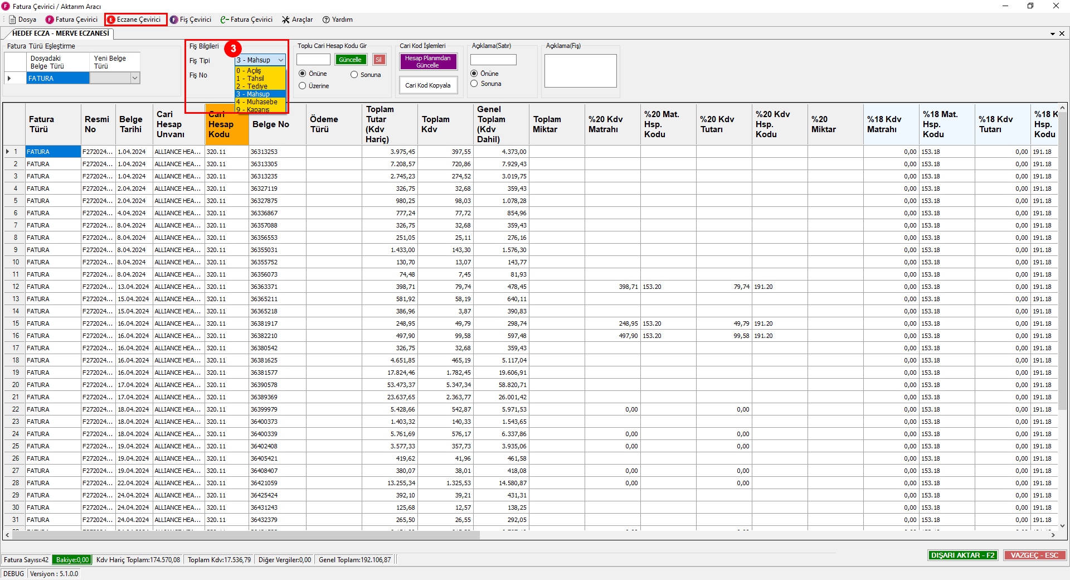
Task: Click into the Açıklama(Fiş) text box
Action: (x=580, y=71)
